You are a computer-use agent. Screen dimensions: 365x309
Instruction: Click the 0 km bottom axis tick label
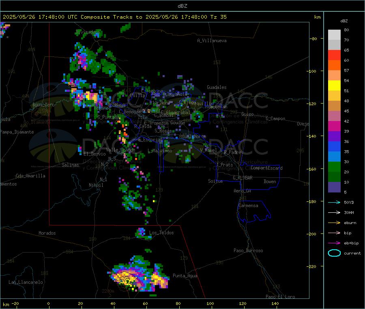click(48, 303)
